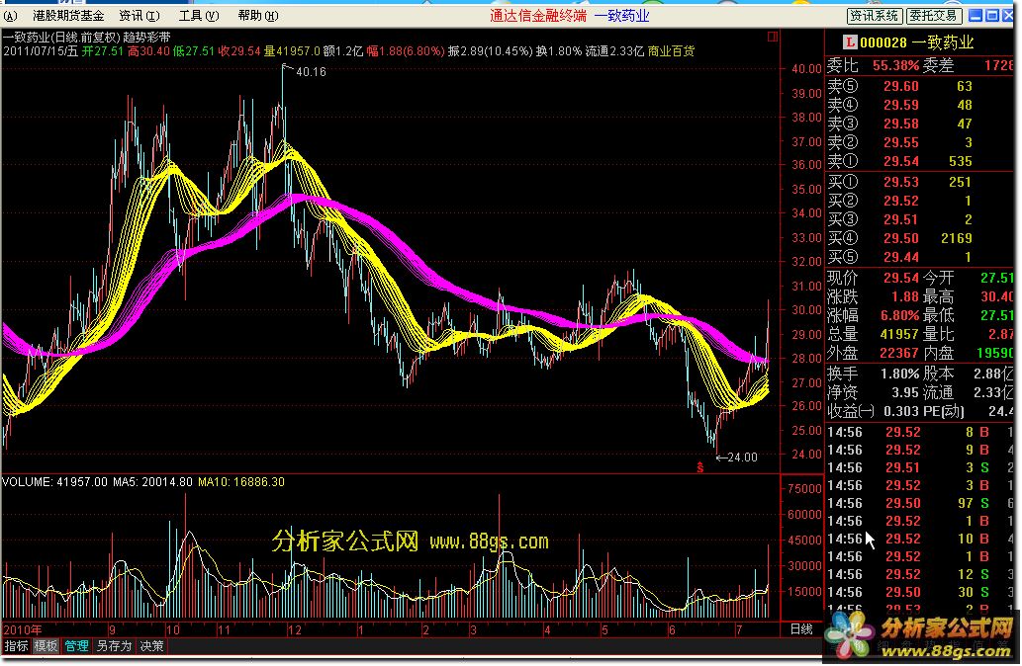Click the 委托交易 button

933,16
